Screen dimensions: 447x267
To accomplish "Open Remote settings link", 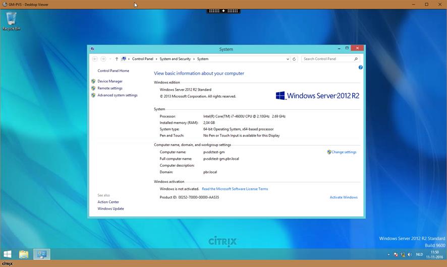I will (x=110, y=88).
